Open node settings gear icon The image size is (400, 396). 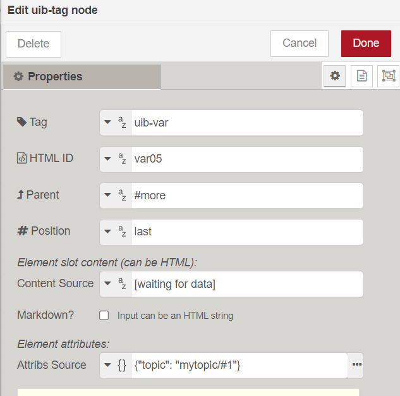(x=335, y=76)
